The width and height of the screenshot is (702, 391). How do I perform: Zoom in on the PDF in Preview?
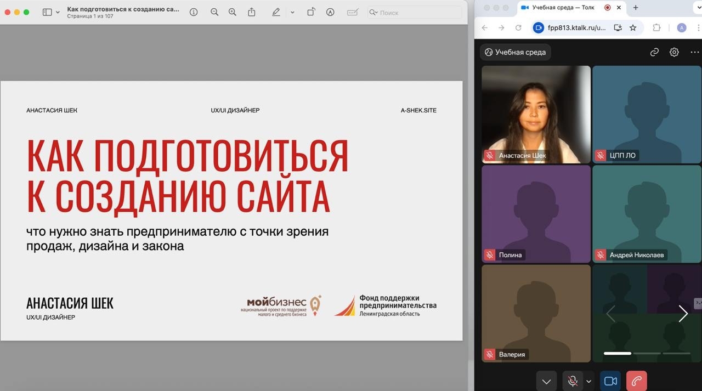pyautogui.click(x=233, y=12)
